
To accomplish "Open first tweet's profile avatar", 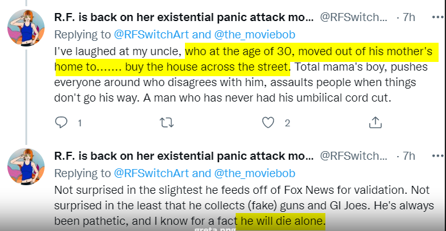I will coord(26,28).
